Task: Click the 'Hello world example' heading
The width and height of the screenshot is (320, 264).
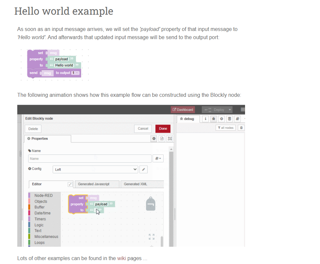Action: tap(64, 11)
